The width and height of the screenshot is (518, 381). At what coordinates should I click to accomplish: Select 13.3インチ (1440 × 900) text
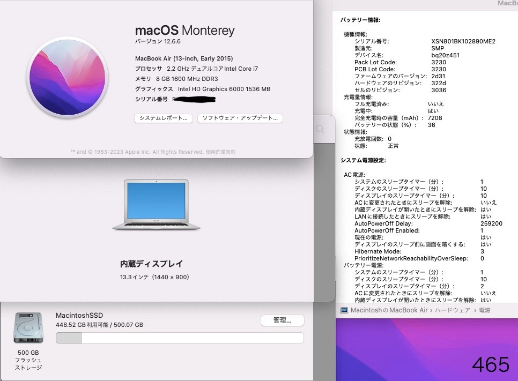154,277
